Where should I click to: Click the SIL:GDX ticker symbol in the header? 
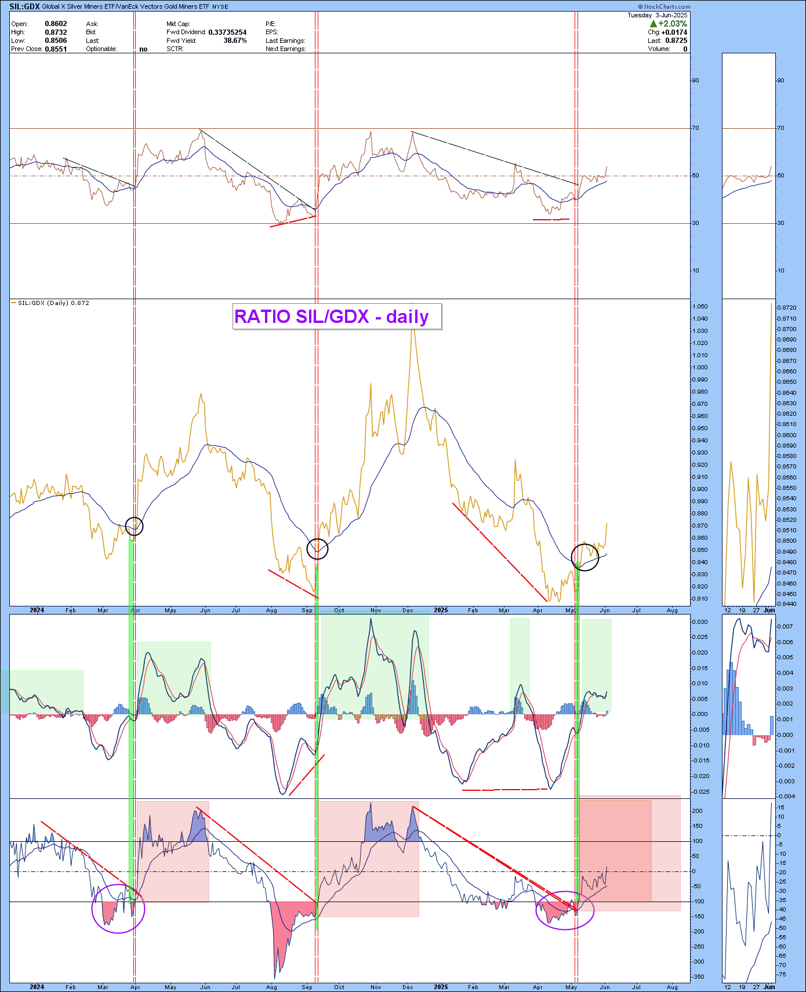[24, 6]
